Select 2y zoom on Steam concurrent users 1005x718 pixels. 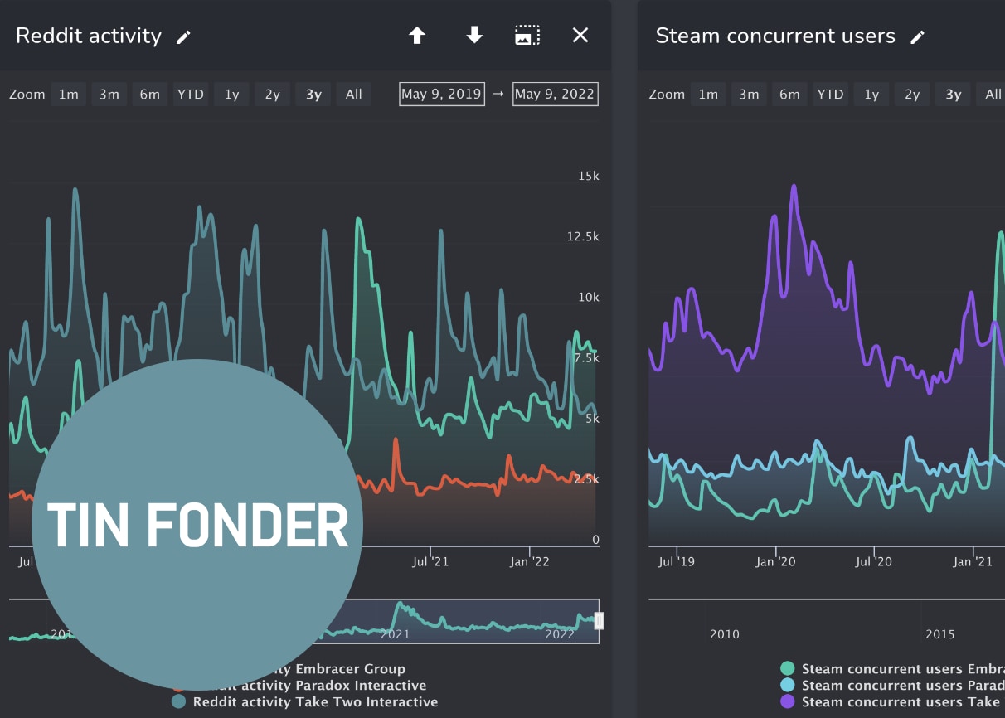[x=912, y=95]
